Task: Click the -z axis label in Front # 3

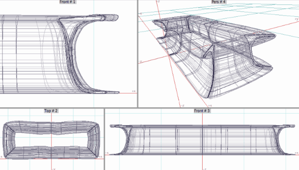Action: [x=204, y=169]
